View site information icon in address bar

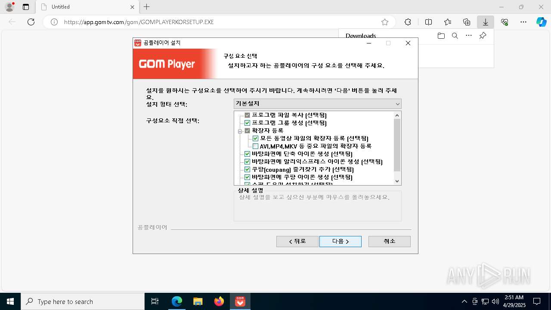54,22
